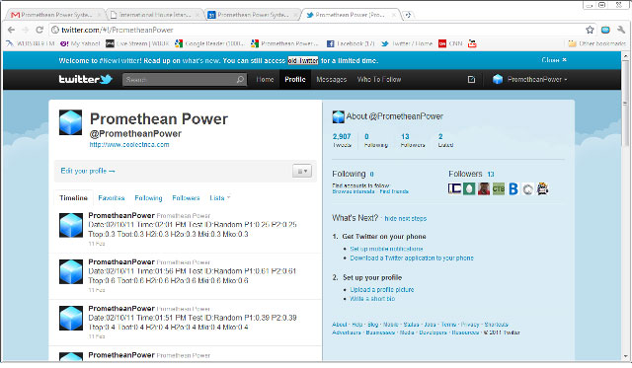Open About link in footer
This screenshot has height=368, width=632.
pos(340,325)
